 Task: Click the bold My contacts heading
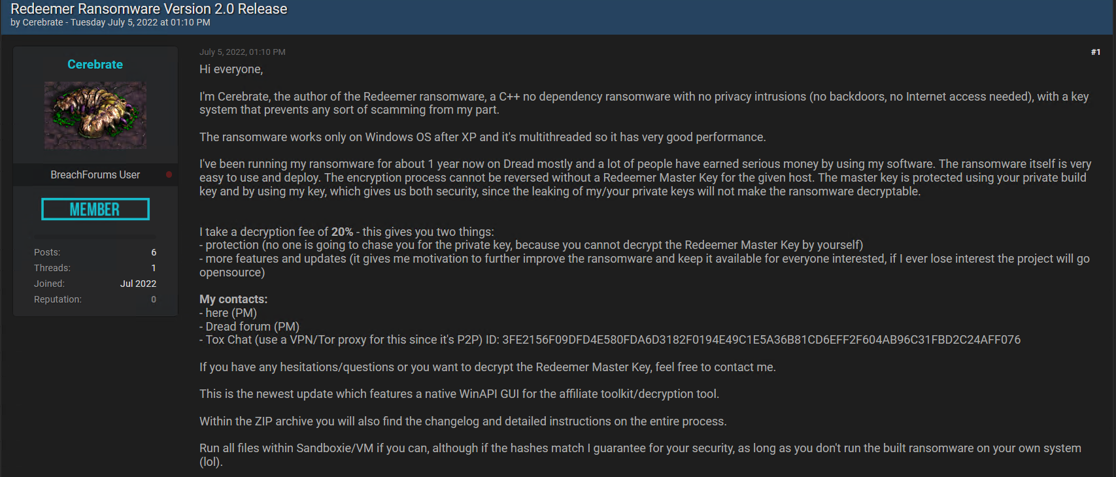coord(233,299)
